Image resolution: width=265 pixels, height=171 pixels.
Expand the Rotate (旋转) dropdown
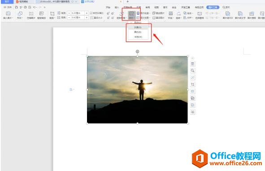178,15
